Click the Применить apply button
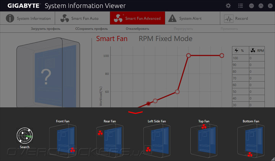This screenshot has width=275, height=161. (x=229, y=29)
